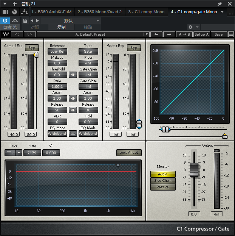Toggle the Look Ahead button
The width and height of the screenshot is (235, 236).
tap(129, 152)
